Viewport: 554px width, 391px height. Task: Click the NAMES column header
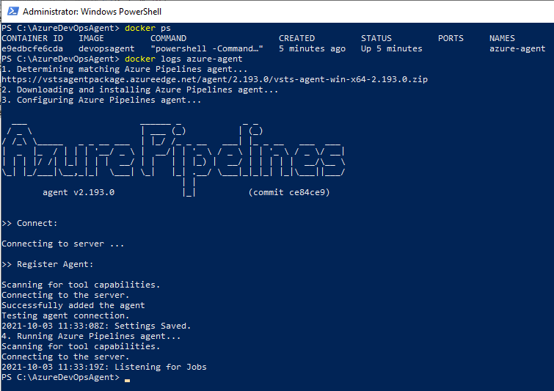coord(502,38)
